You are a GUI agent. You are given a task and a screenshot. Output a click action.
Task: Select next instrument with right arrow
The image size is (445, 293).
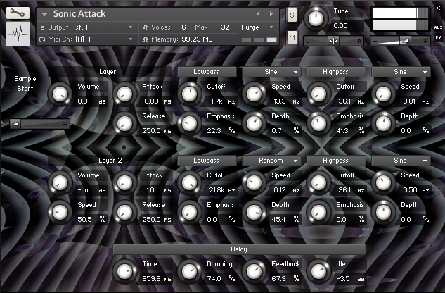tap(271, 13)
